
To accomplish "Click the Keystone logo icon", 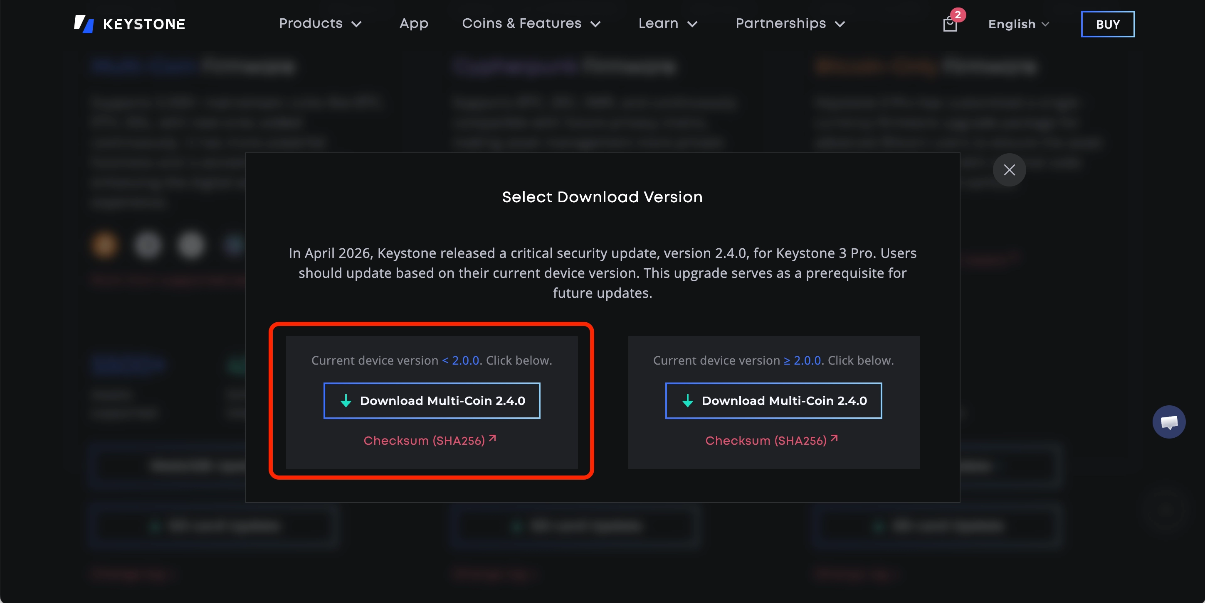I will 84,24.
